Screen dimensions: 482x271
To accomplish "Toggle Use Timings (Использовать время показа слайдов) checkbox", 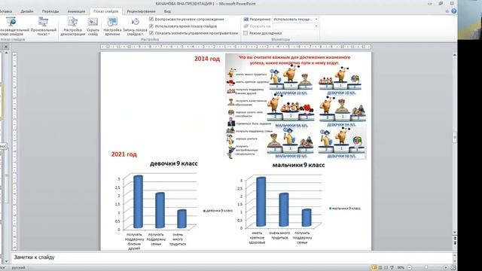I will coord(151,26).
